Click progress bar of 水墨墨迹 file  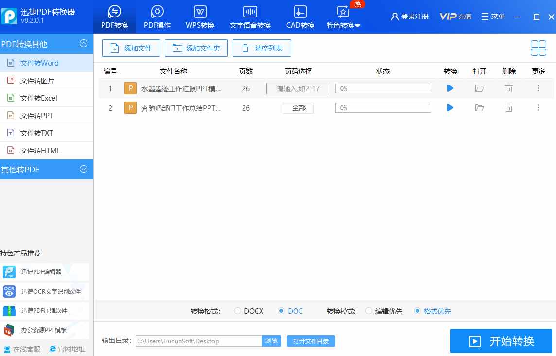tap(382, 88)
